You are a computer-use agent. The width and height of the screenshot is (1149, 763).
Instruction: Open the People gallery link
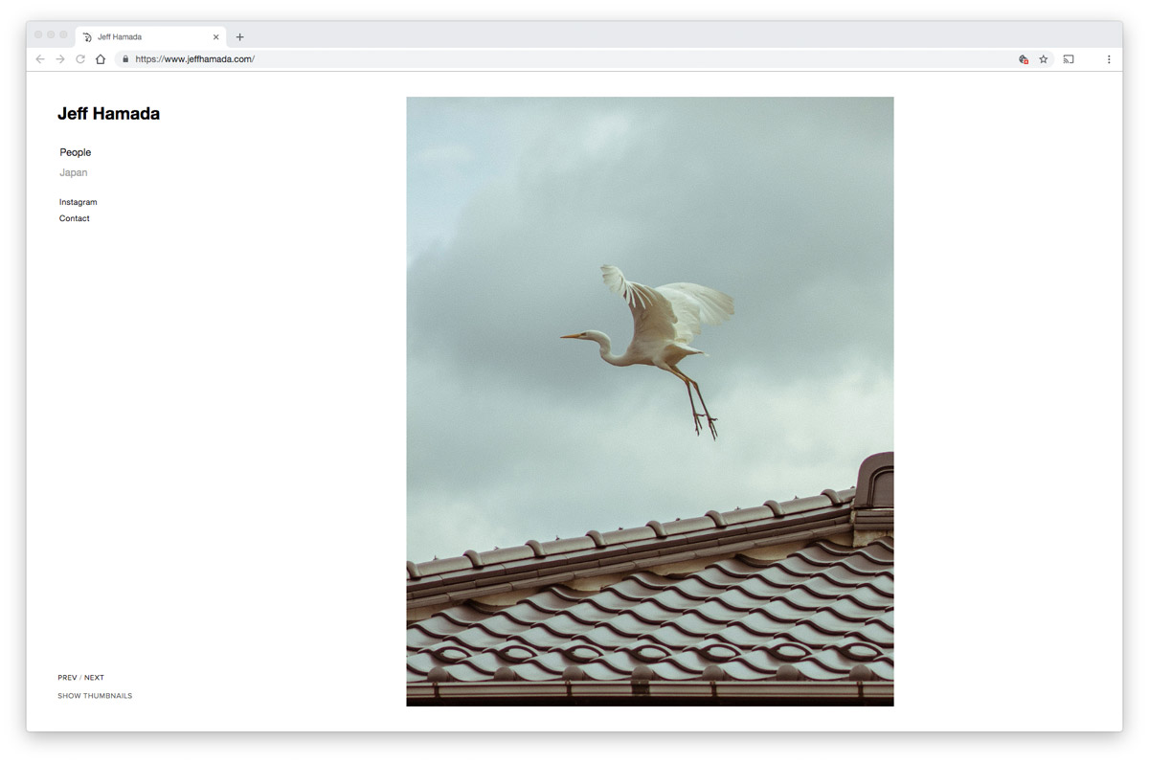click(x=76, y=152)
